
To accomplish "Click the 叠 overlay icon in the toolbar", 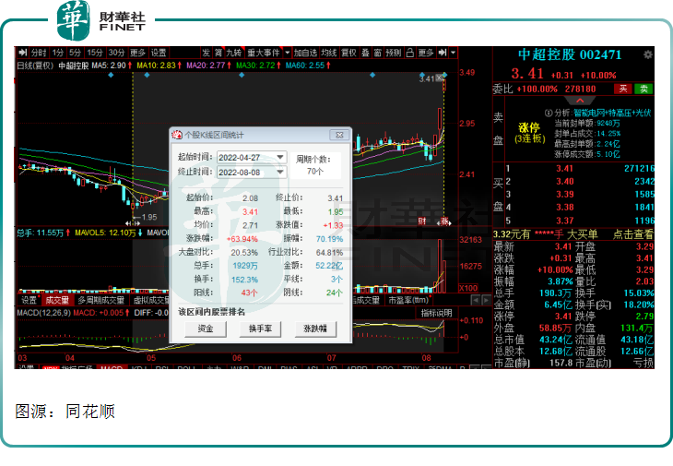I will (365, 53).
